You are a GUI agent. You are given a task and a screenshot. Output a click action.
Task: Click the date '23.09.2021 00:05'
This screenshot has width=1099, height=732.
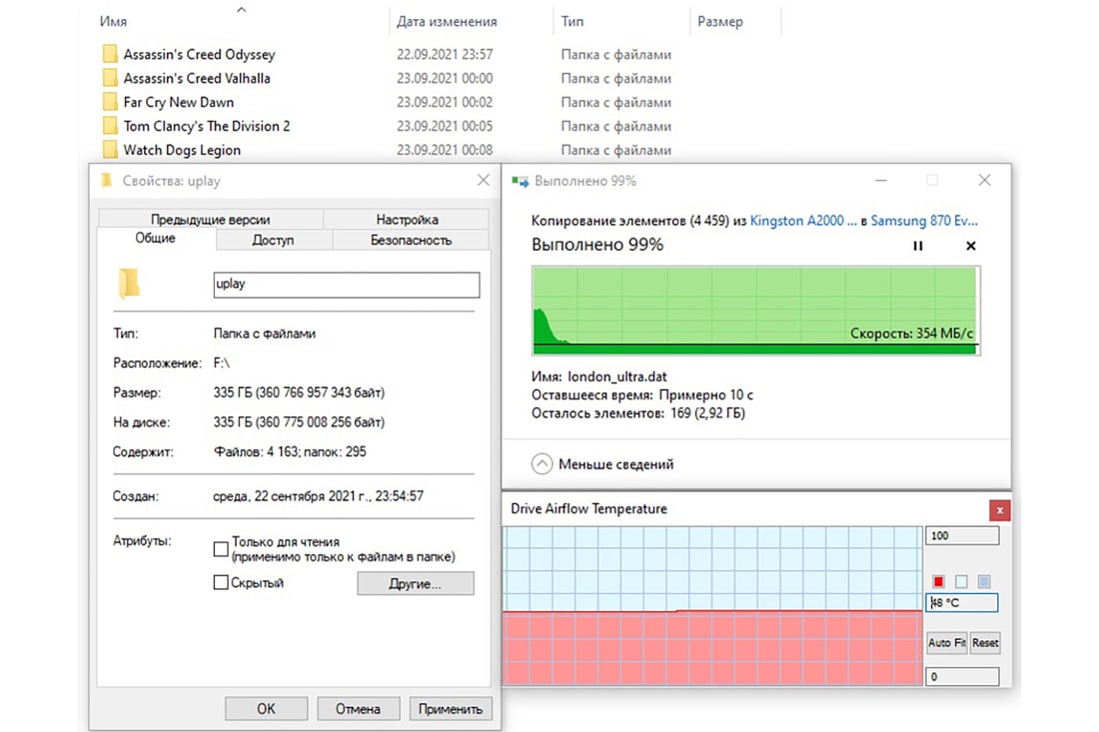[x=445, y=126]
